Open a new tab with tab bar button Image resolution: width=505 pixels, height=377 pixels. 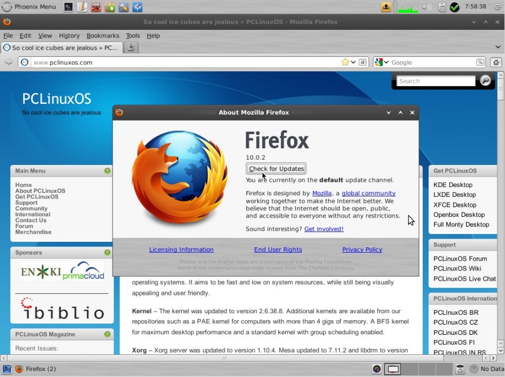click(130, 48)
